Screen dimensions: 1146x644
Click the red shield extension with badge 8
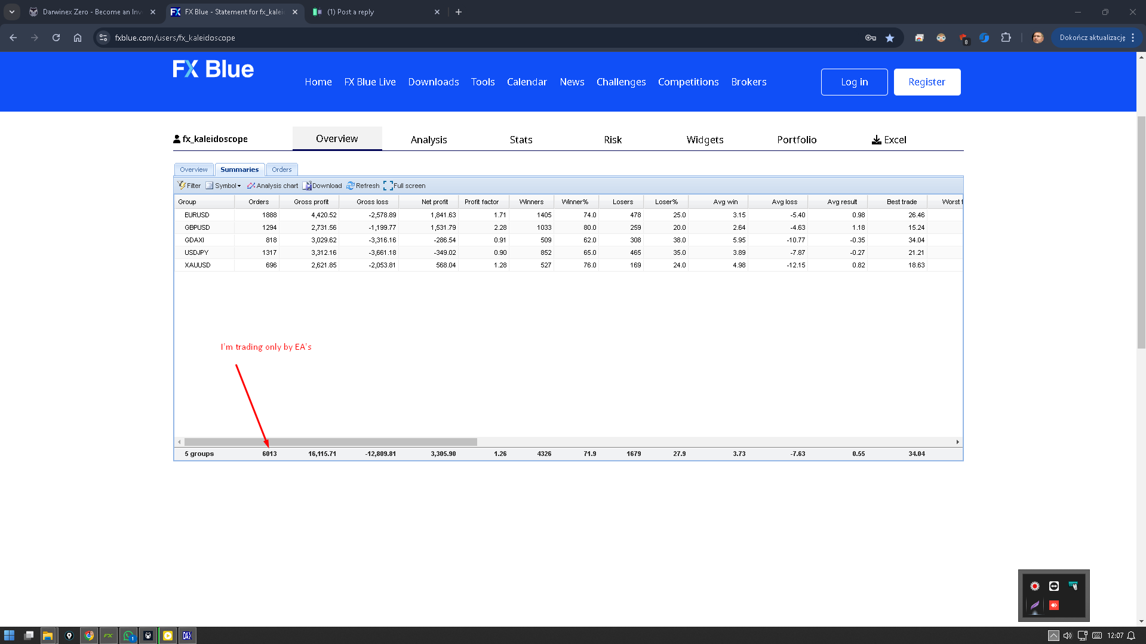963,38
